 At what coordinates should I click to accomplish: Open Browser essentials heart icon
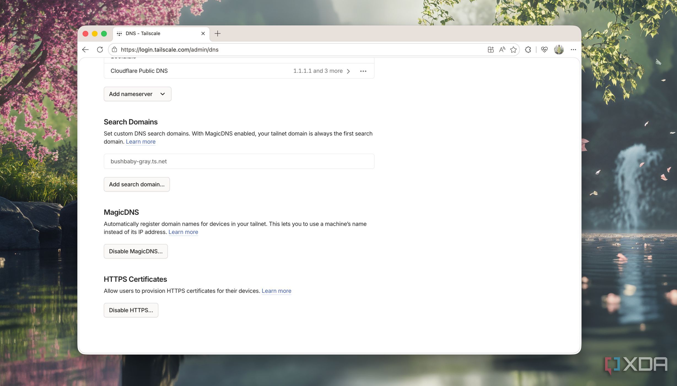point(544,50)
